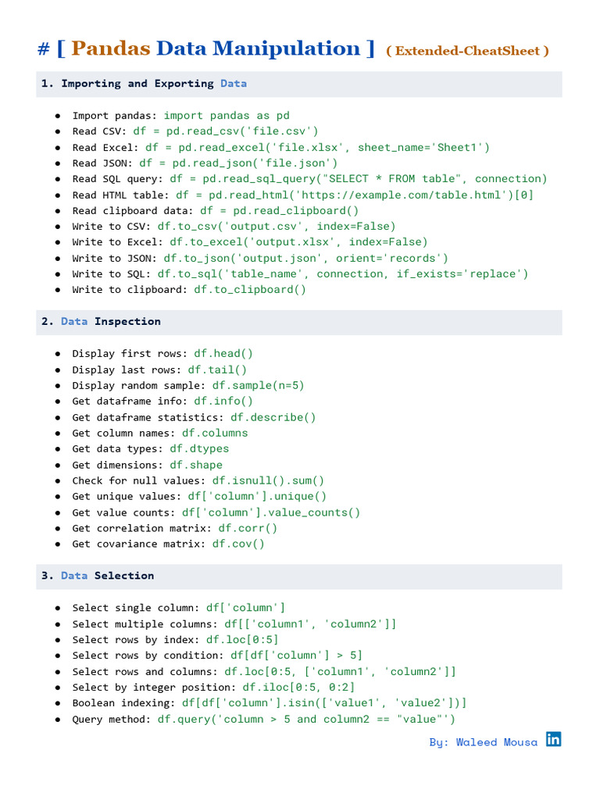Click the 'import pandas as pd' code
Viewport: 600px width, 800px height.
[x=227, y=116]
